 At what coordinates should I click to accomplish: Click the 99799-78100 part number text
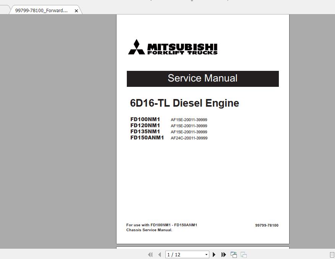(x=267, y=225)
